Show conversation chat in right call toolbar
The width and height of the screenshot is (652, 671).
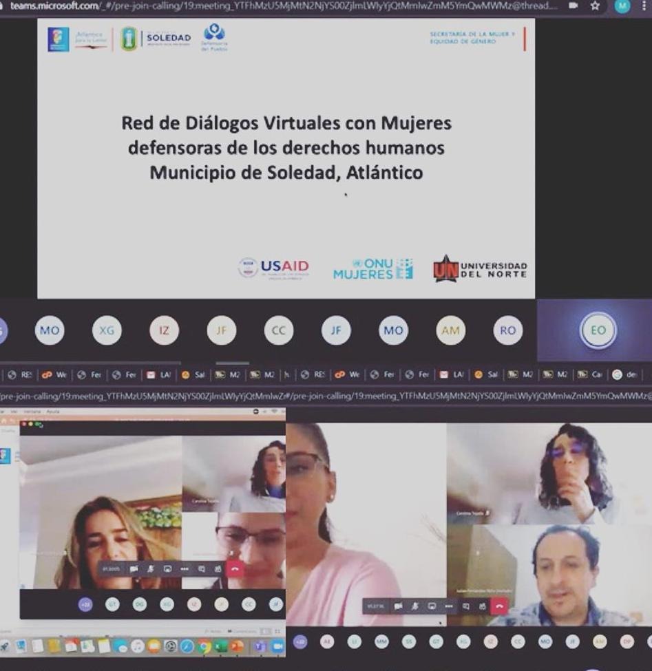pyautogui.click(x=466, y=606)
